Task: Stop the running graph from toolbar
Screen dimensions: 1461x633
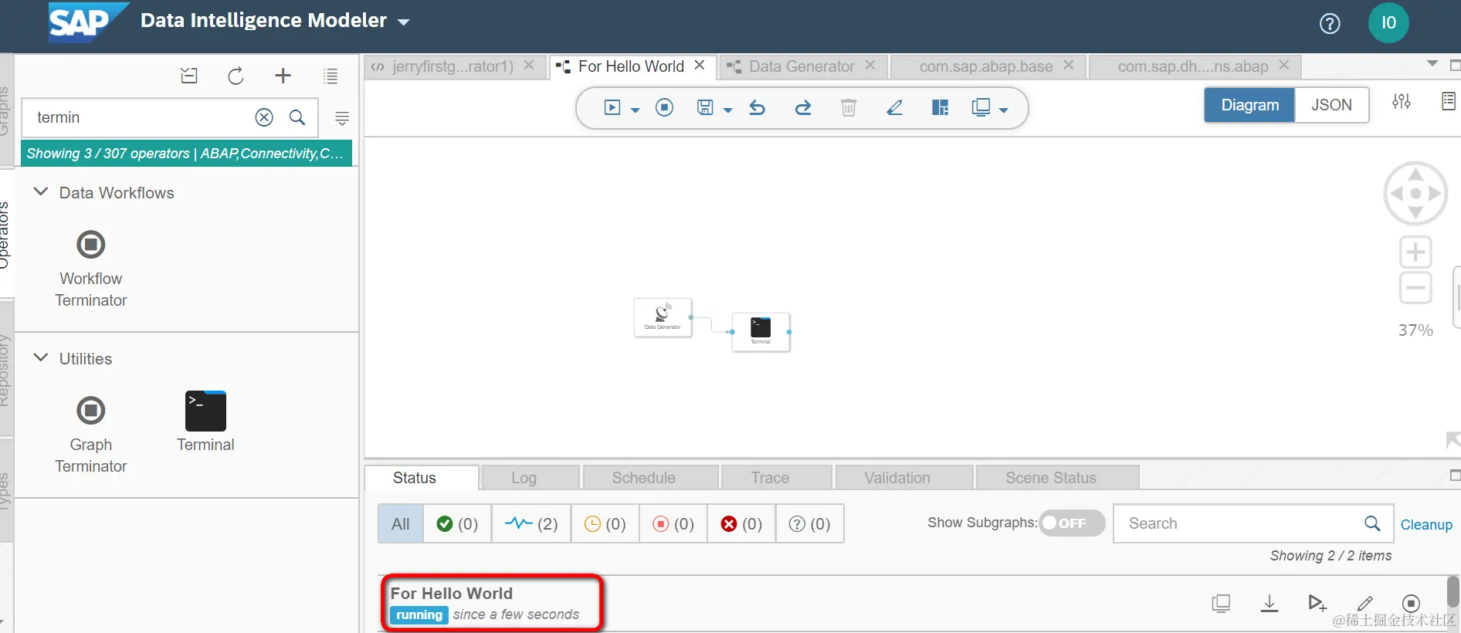Action: coord(664,107)
